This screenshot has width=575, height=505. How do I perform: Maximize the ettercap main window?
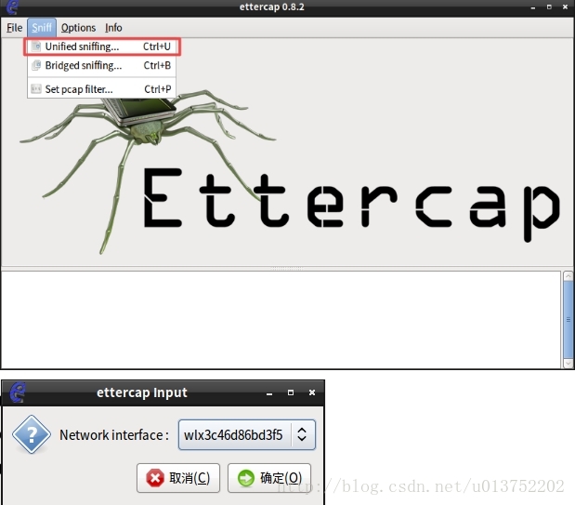click(549, 7)
